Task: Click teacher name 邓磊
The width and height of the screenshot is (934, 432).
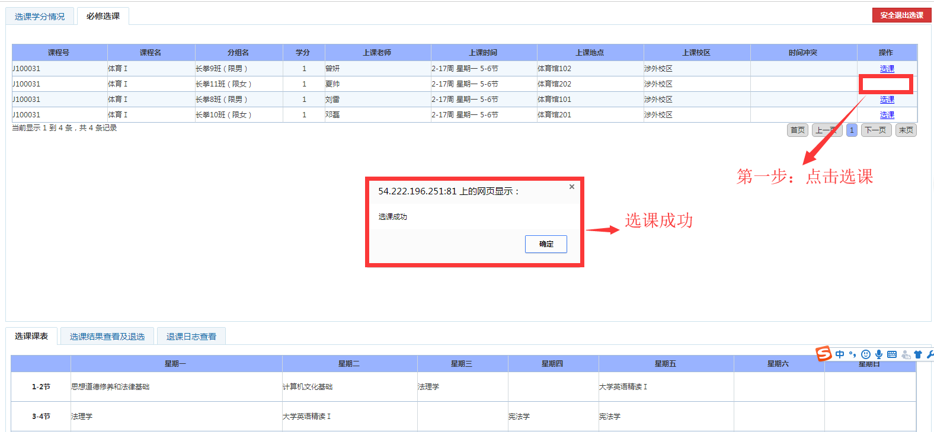Action: click(332, 115)
